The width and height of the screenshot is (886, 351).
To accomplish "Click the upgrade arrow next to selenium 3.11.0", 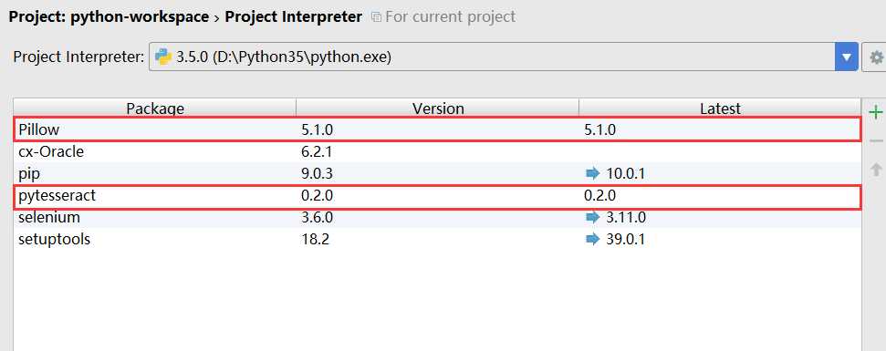I will pyautogui.click(x=592, y=217).
